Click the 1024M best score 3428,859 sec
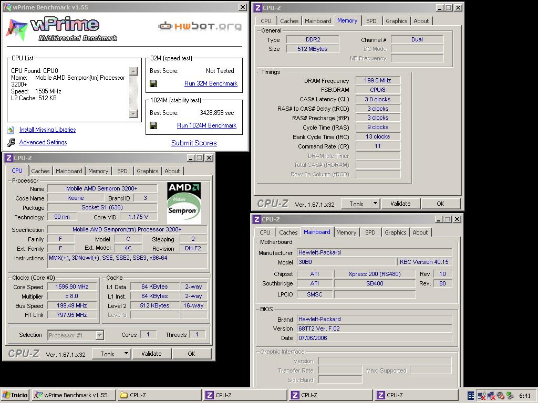 217,113
